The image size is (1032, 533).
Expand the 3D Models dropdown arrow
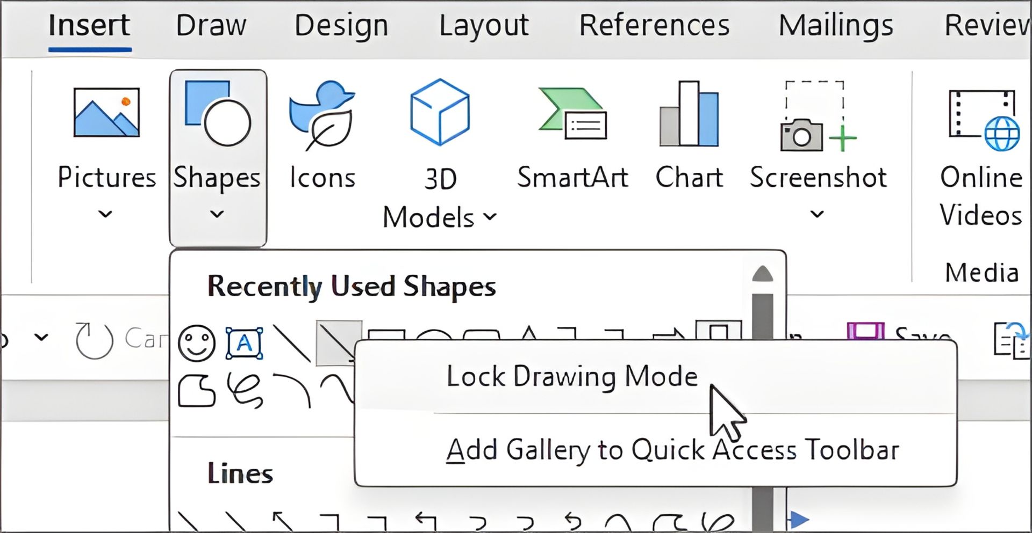click(490, 217)
